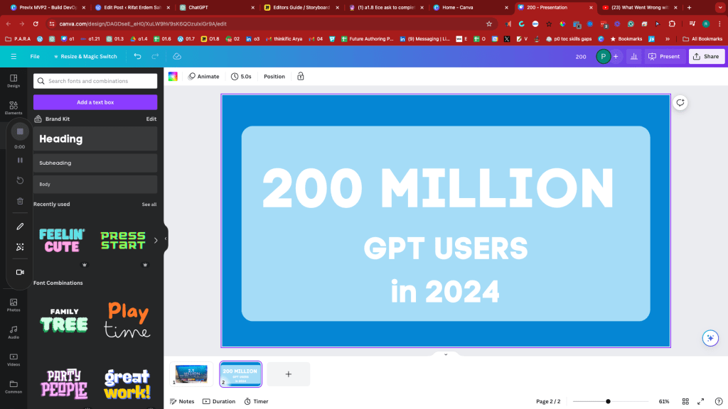Choose the Family Tree font combination
This screenshot has height=409, width=728.
coord(64,320)
